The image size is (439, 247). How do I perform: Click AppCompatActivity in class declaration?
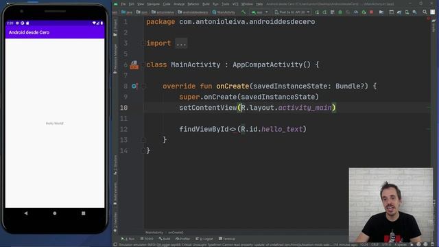pyautogui.click(x=268, y=64)
